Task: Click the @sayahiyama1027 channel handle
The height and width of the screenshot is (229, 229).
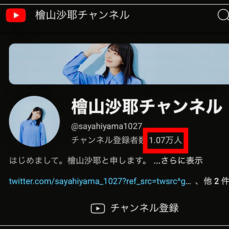Action: point(107,126)
